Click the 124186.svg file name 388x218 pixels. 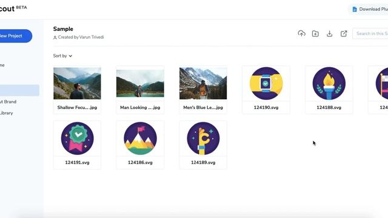click(x=140, y=162)
